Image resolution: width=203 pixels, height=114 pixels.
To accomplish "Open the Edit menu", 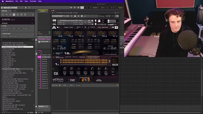I will [x=21, y=1].
